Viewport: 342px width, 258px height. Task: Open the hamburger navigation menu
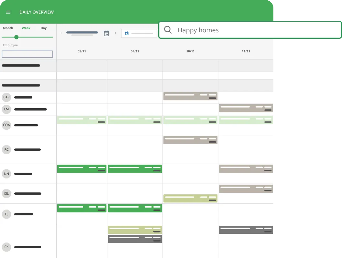click(x=8, y=12)
